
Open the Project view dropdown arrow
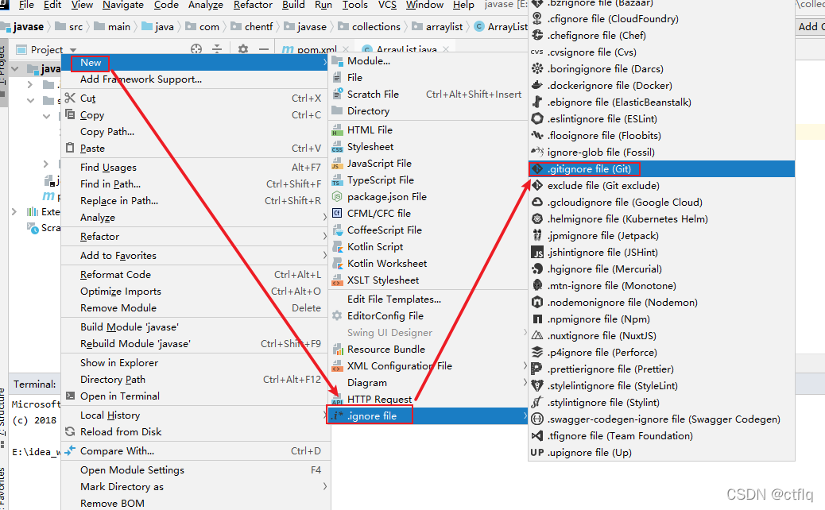tap(73, 50)
